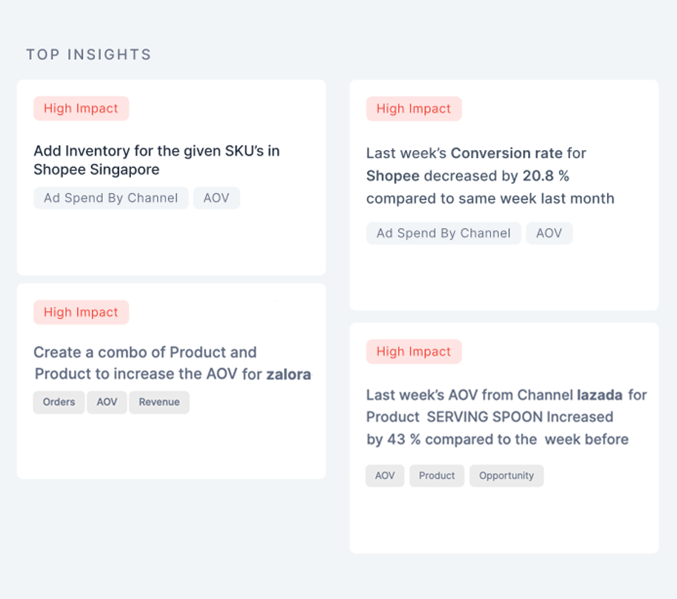The image size is (677, 599).
Task: Click the TOP INSIGHTS heading
Action: [x=89, y=54]
